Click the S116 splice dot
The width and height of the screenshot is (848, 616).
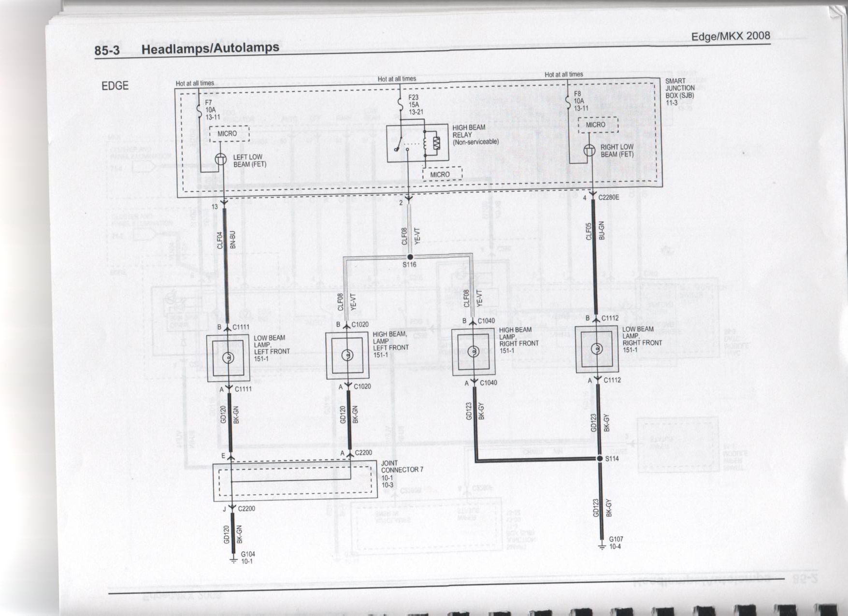[x=410, y=257]
